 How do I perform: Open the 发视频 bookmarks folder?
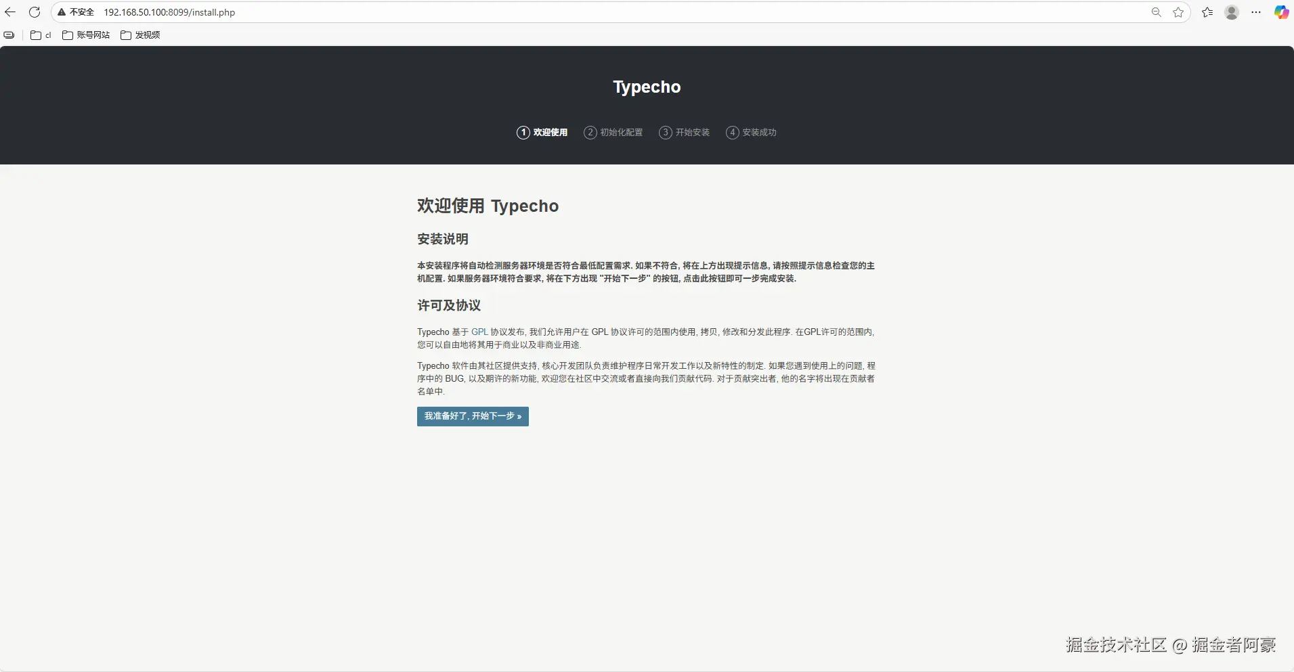click(x=140, y=35)
